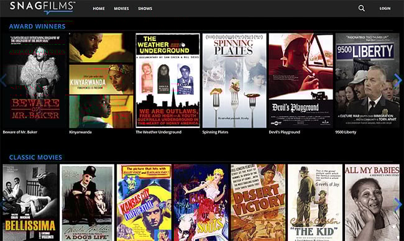Click the 'Beware of Mr. Baker' title text

pyautogui.click(x=20, y=132)
